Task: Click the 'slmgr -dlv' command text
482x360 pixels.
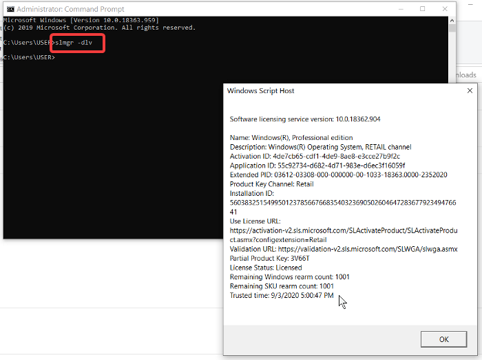Action: [74, 43]
